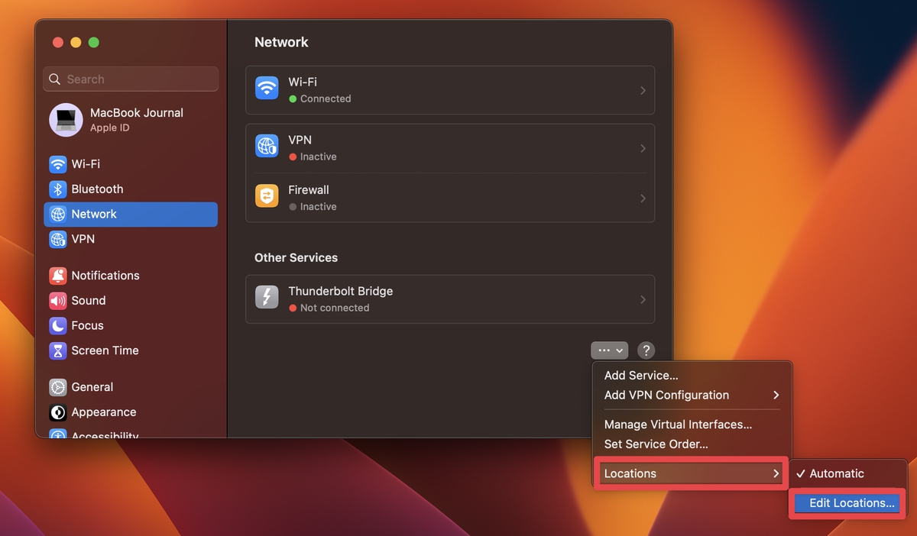Viewport: 917px width, 536px height.
Task: Click inside the Search field
Action: (x=130, y=79)
